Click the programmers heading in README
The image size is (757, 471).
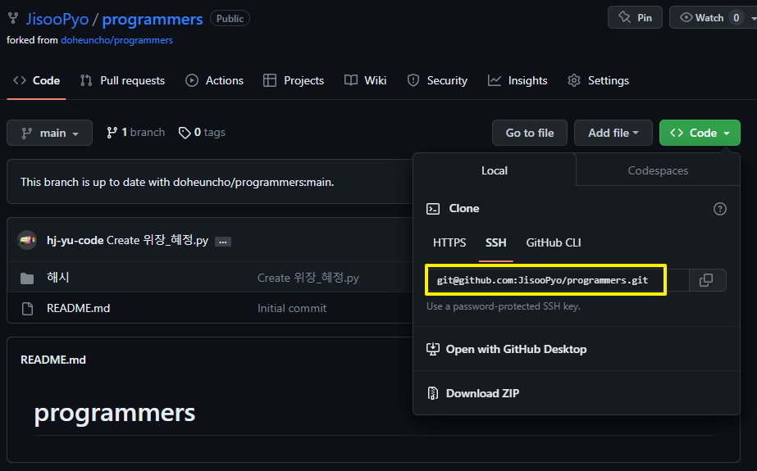(115, 413)
